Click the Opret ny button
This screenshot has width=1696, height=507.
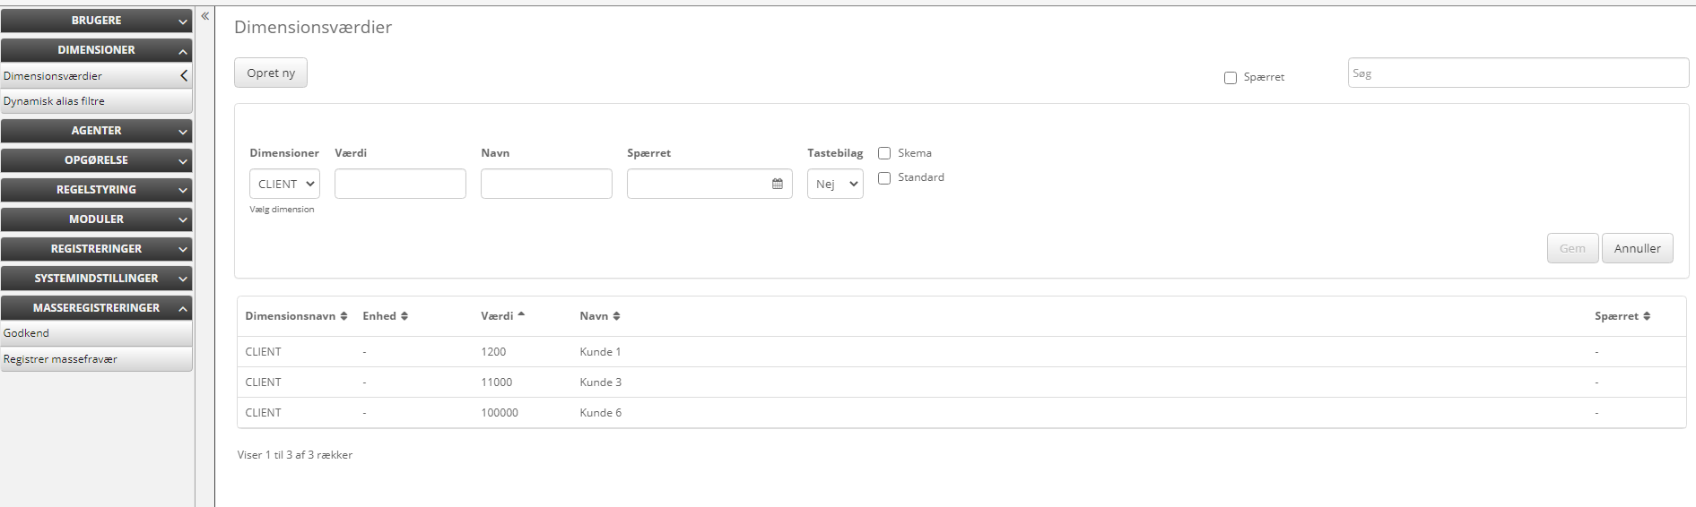271,73
